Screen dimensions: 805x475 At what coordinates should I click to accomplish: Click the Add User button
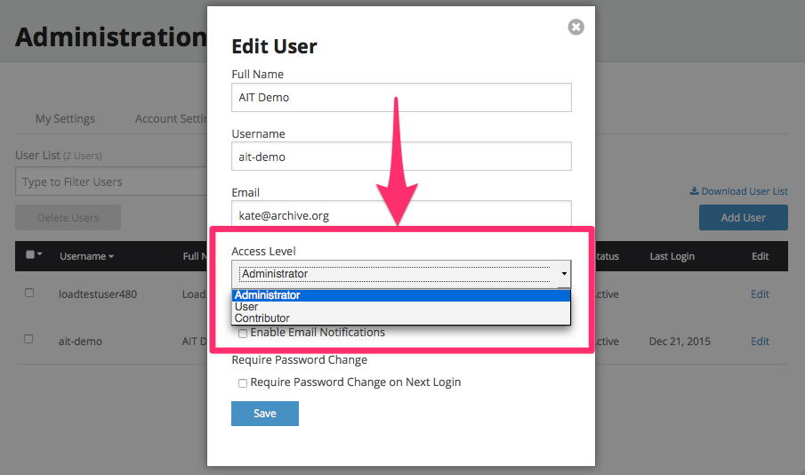743,218
